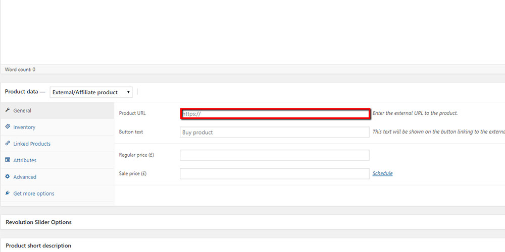Click the Inventory tag icon
The width and height of the screenshot is (505, 252).
coord(8,127)
